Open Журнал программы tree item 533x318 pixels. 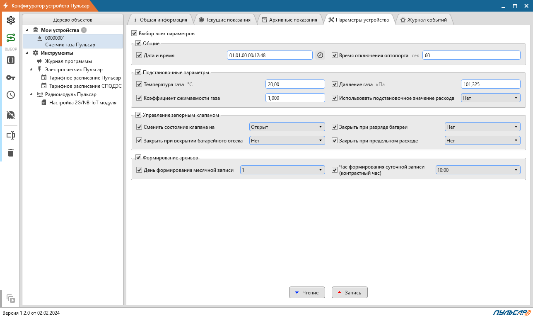pos(68,61)
